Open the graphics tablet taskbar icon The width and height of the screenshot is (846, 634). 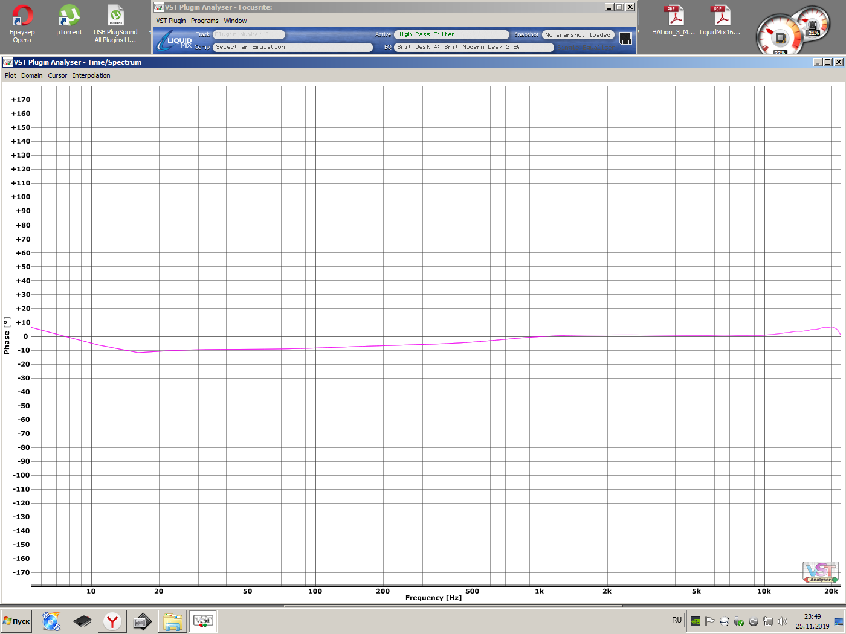[82, 621]
